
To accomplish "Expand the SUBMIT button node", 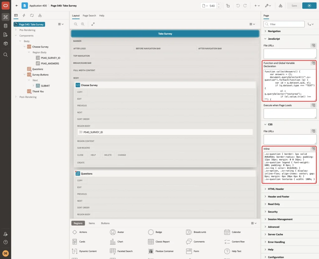I will (33, 86).
